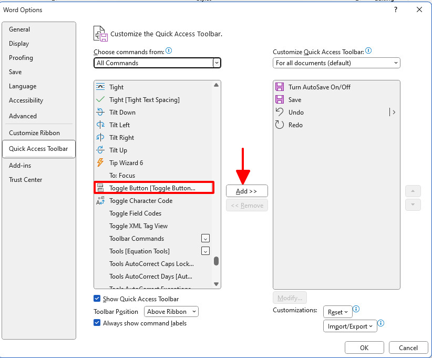This screenshot has width=432, height=358.
Task: Click the Add >> button
Action: click(247, 191)
